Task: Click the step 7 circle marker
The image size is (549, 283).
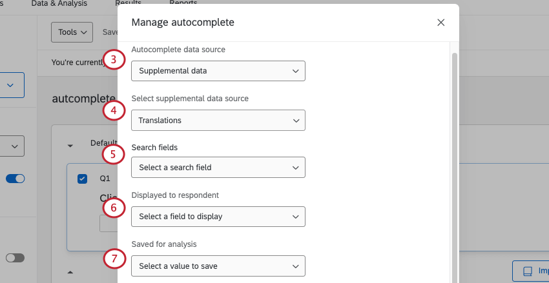Action: (114, 259)
